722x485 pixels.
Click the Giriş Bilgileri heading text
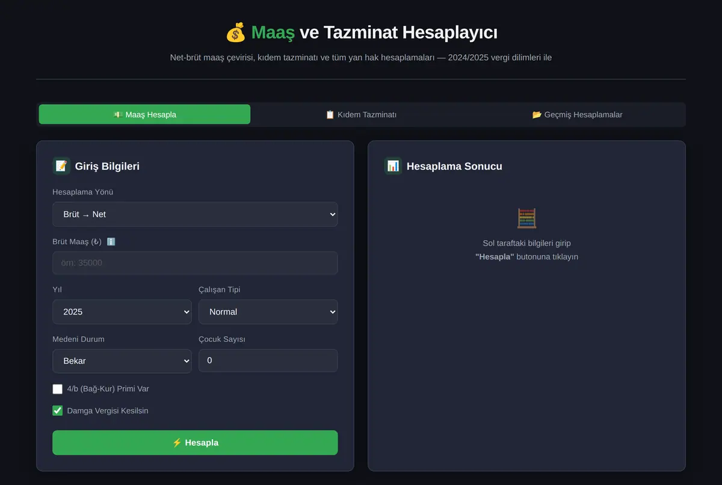(x=107, y=166)
